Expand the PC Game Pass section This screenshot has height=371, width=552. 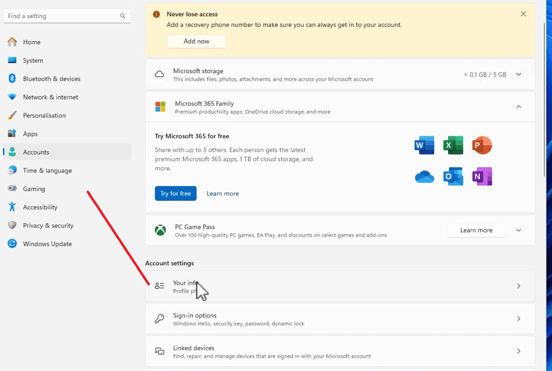point(518,230)
